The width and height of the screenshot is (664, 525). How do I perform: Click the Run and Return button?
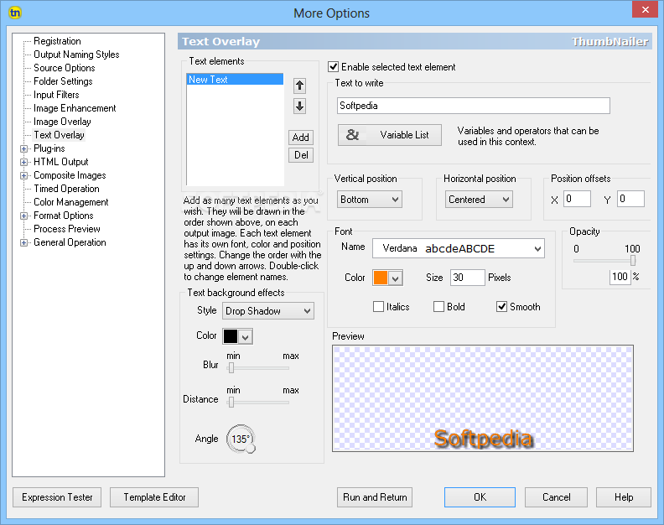coord(375,497)
